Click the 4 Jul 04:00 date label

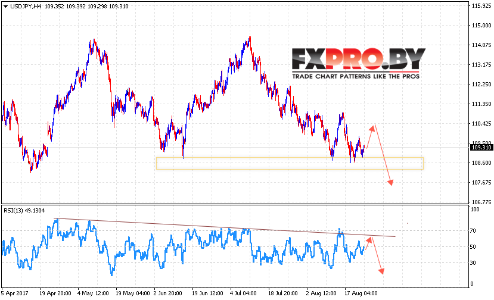[x=243, y=293]
